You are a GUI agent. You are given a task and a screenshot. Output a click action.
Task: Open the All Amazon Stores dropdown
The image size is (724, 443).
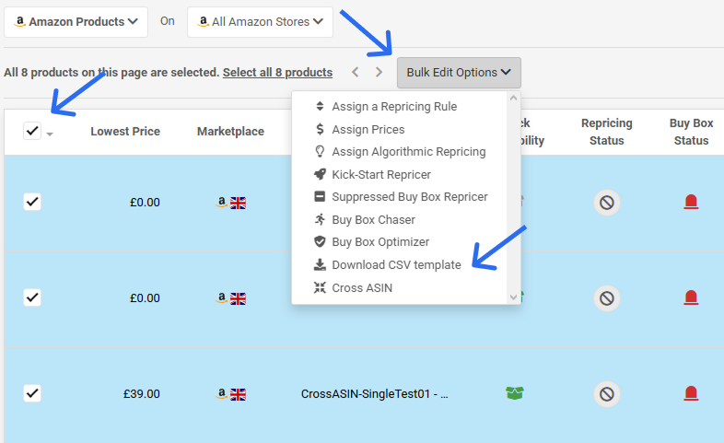[x=260, y=22]
